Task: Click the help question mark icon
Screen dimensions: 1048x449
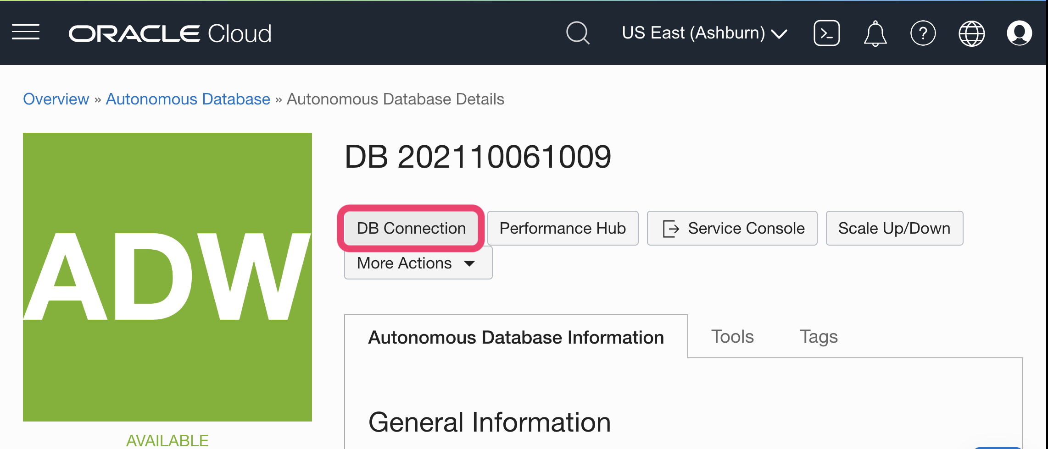Action: 924,33
